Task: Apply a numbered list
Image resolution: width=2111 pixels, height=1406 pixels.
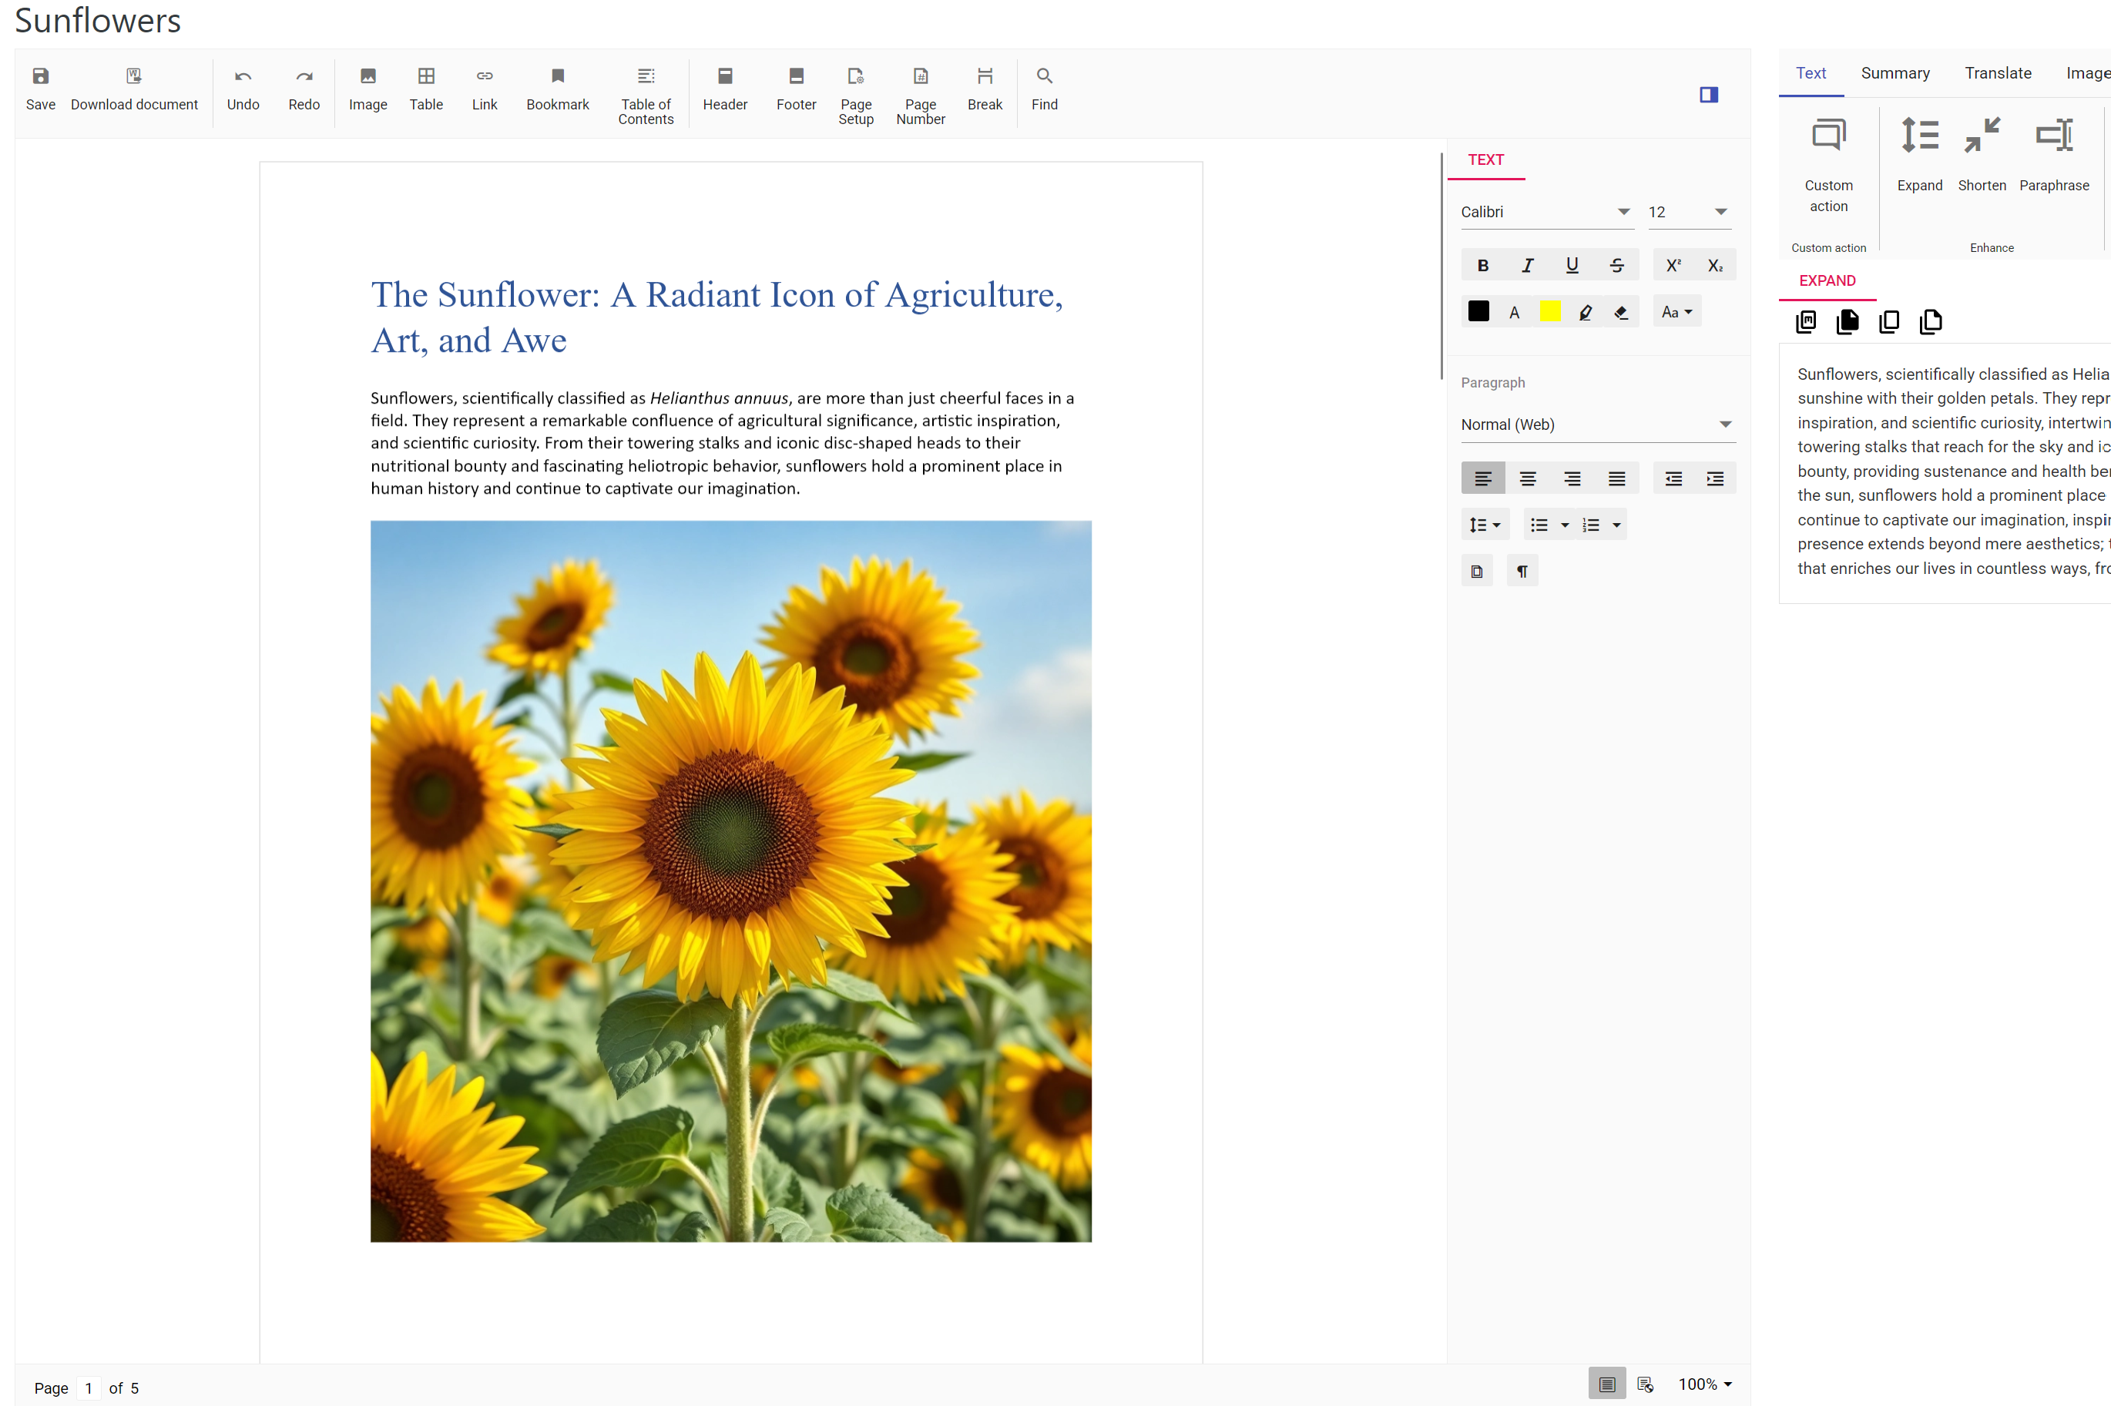Action: point(1591,525)
